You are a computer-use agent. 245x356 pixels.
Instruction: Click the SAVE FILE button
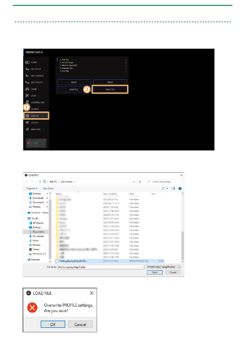[74, 89]
